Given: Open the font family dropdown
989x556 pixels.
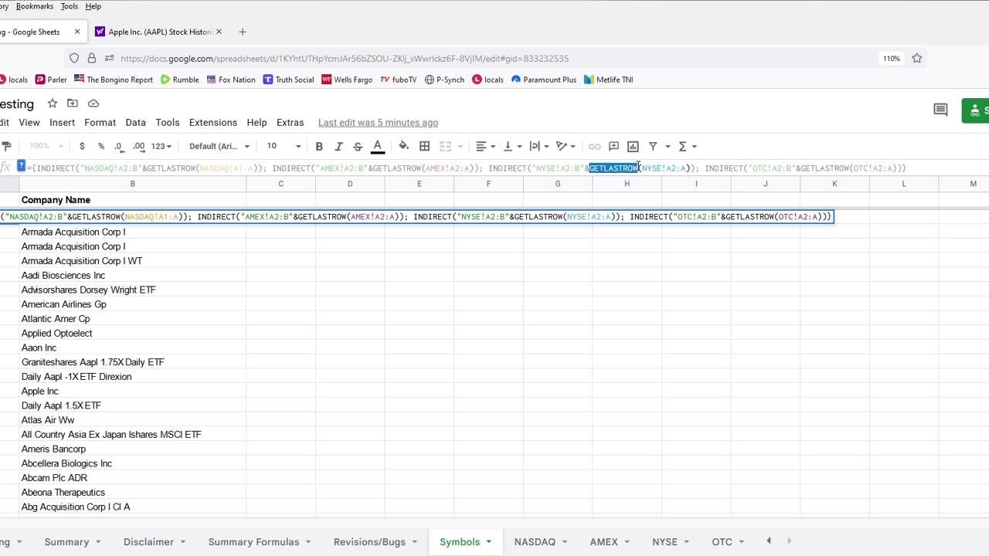Looking at the screenshot, I should pyautogui.click(x=219, y=146).
